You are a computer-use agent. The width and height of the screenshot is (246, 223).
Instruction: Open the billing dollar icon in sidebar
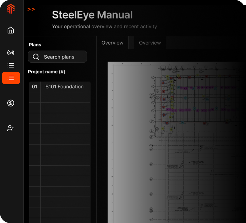click(10, 103)
